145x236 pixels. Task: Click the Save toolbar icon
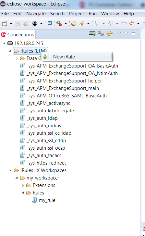[18, 23]
